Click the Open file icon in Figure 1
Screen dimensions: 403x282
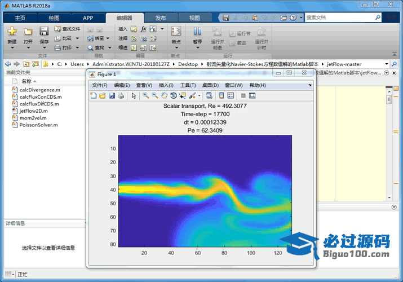[x=102, y=96]
